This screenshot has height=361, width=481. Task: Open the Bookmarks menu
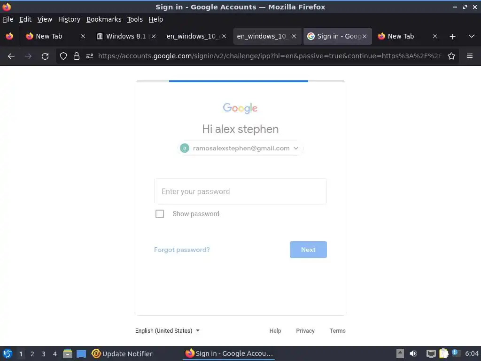(104, 19)
